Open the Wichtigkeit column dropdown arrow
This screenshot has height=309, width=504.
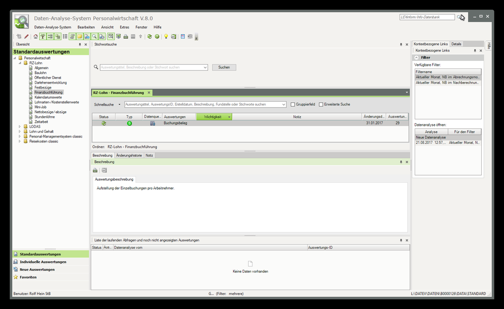coord(229,117)
